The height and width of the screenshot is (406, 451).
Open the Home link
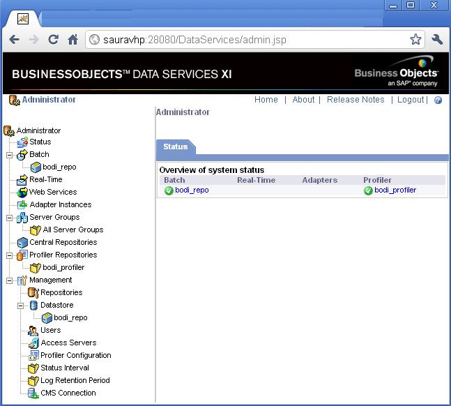tap(266, 100)
